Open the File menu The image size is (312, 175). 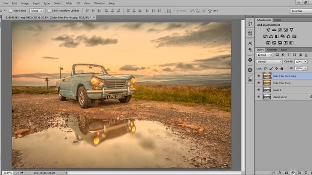[x=5, y=3]
